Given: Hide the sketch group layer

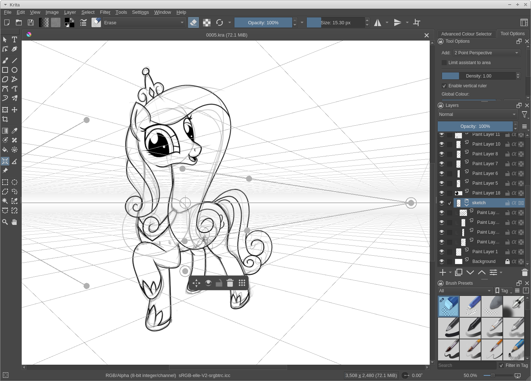Looking at the screenshot, I should pyautogui.click(x=442, y=203).
